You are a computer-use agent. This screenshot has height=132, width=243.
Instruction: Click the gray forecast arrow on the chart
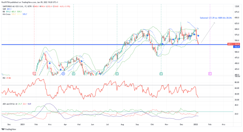pos(208,31)
